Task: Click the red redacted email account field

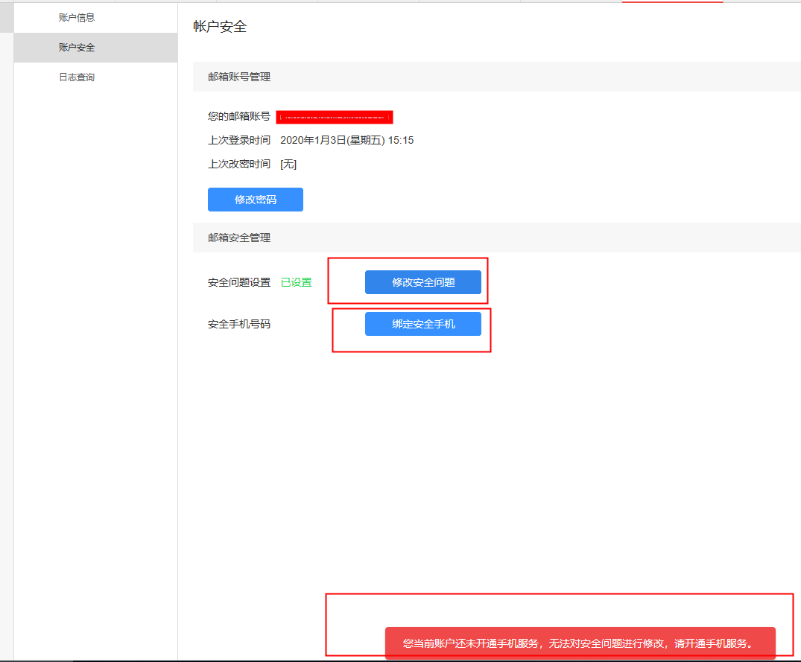Action: pos(334,117)
